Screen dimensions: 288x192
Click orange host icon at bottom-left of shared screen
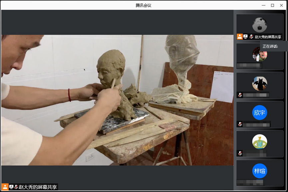[x=5, y=187]
